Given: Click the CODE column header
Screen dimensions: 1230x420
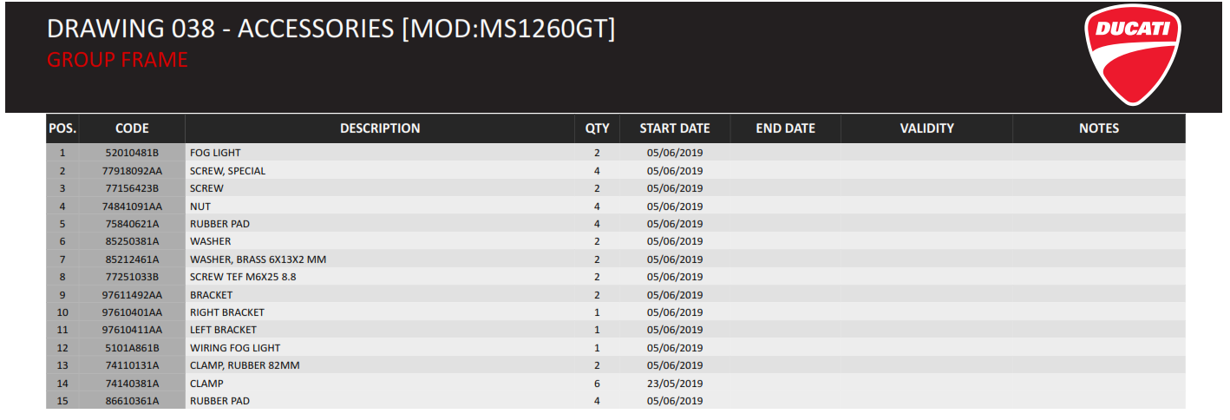Looking at the screenshot, I should tap(132, 128).
